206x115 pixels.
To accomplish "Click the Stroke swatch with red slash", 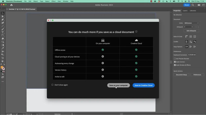I will 3,69.
